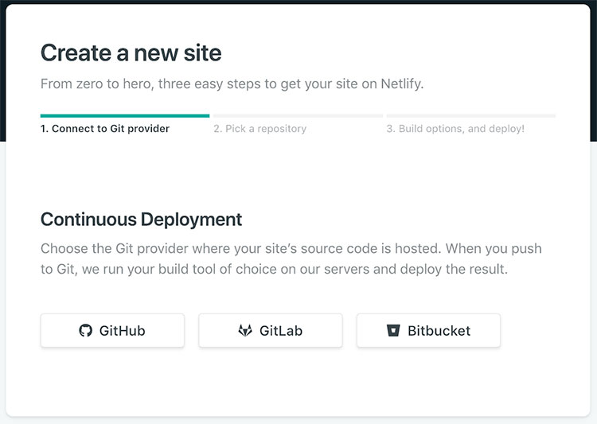Screen dimensions: 597x424
Task: Select step 3 Build options, and deploy!
Action: click(456, 129)
